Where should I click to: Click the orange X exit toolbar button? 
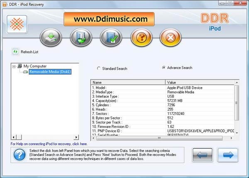pos(171,37)
